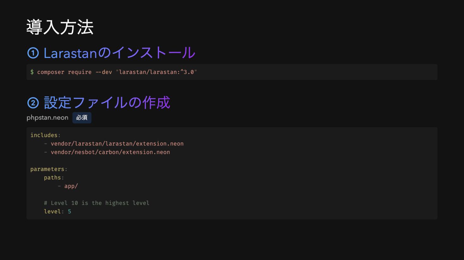Click the heading 設定ファイルの作成
This screenshot has height=260, width=464.
pyautogui.click(x=107, y=103)
